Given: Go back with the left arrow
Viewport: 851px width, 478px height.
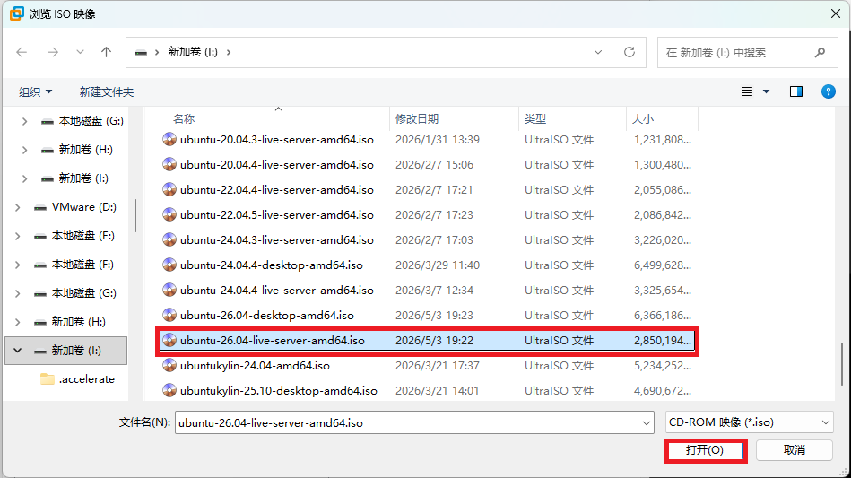Looking at the screenshot, I should [x=22, y=52].
